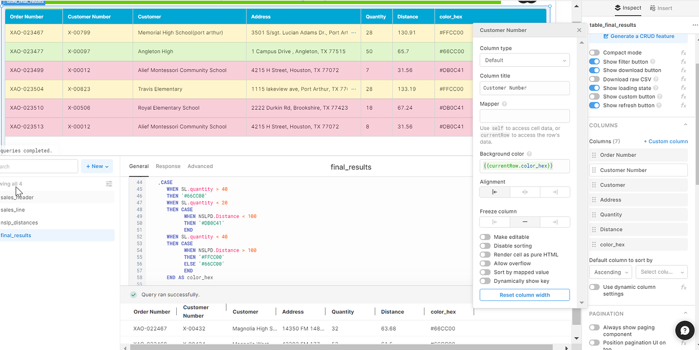The width and height of the screenshot is (699, 350).
Task: Toggle Disable sorting switch on
Action: coord(485,246)
